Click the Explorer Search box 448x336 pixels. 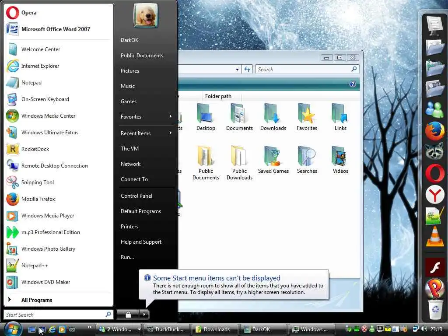coord(307,70)
